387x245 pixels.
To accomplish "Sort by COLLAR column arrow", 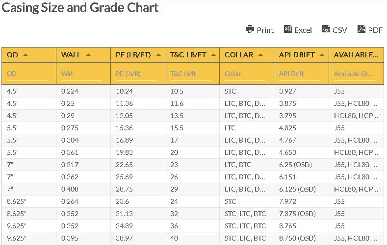I will 260,55.
